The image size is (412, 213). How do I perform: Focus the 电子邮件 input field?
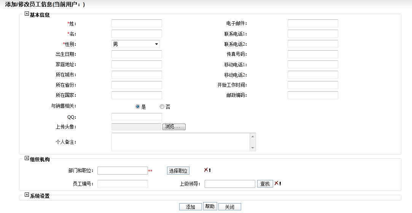click(x=313, y=24)
